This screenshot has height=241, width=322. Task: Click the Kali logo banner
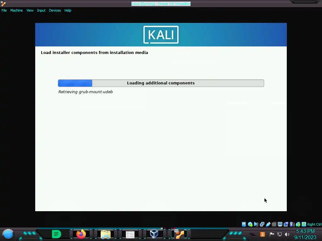pyautogui.click(x=161, y=35)
